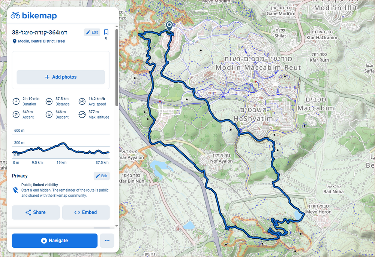Image resolution: width=375 pixels, height=257 pixels.
Task: Click the sidebar vertical scrollbar
Action: 117,67
